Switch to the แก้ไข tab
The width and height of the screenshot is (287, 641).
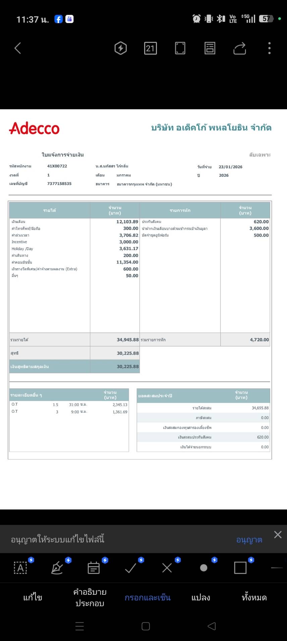[33, 598]
